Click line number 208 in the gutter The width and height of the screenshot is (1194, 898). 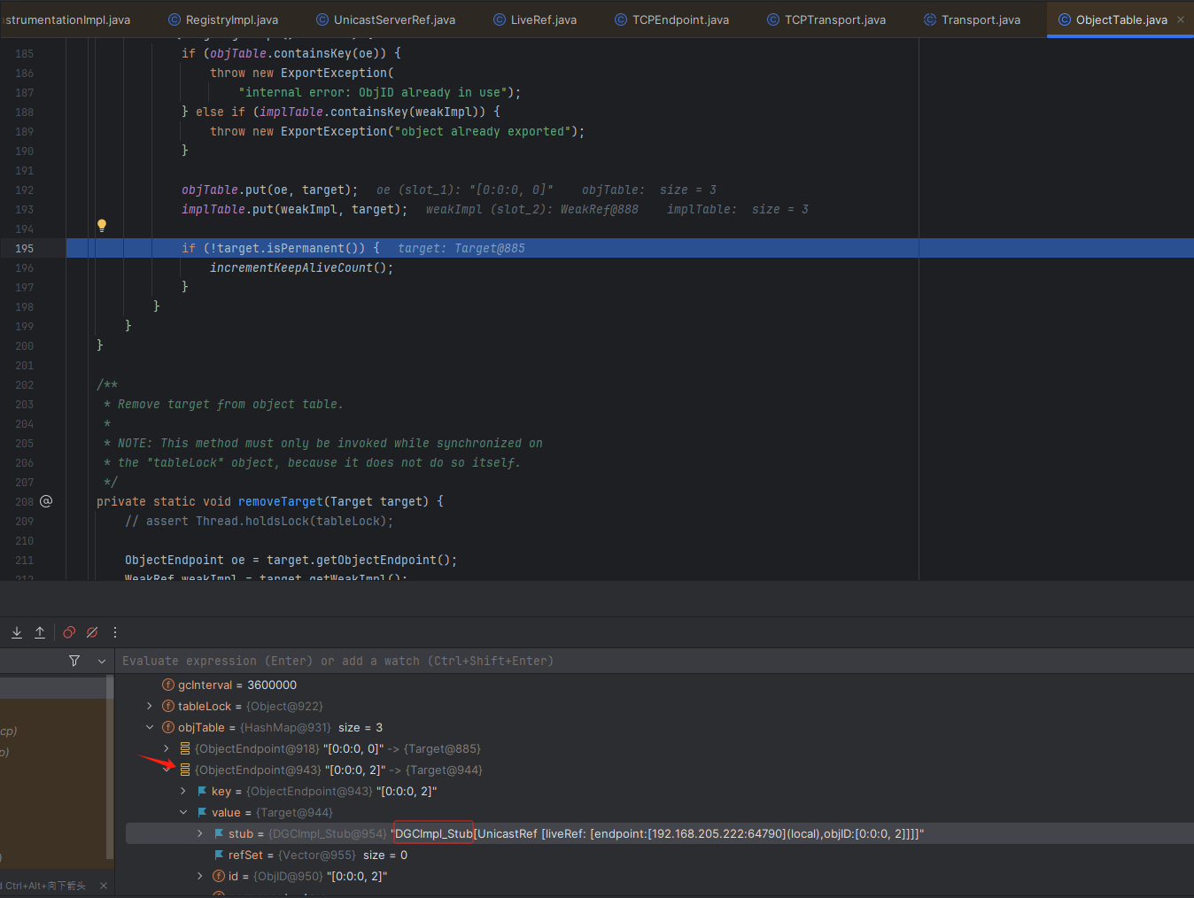(x=24, y=501)
